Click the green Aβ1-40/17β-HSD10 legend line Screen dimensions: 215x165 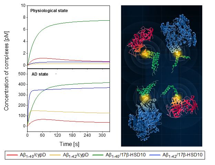click(x=98, y=155)
